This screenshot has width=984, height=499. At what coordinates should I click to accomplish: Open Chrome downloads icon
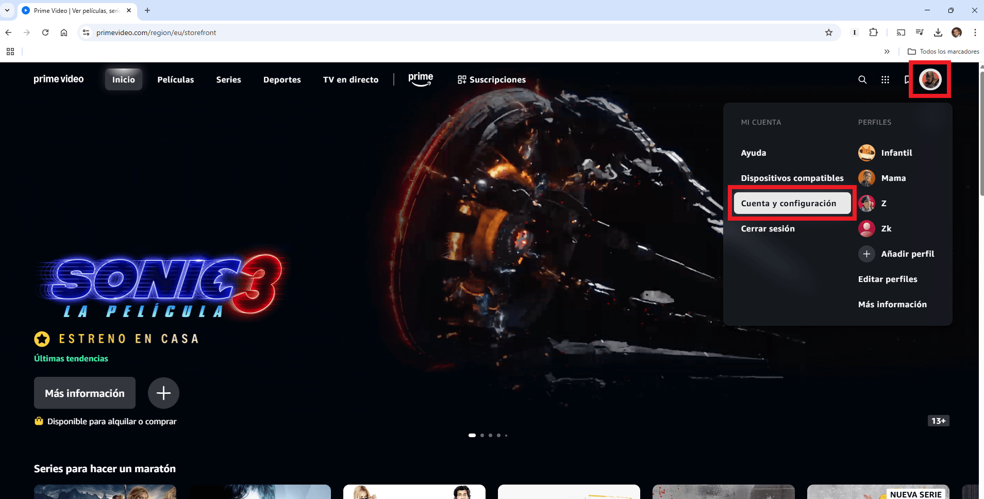tap(938, 32)
